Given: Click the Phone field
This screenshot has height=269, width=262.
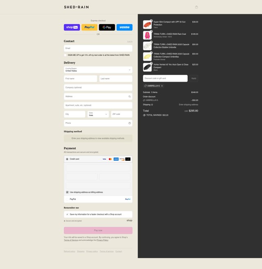Looking at the screenshot, I should [98, 123].
